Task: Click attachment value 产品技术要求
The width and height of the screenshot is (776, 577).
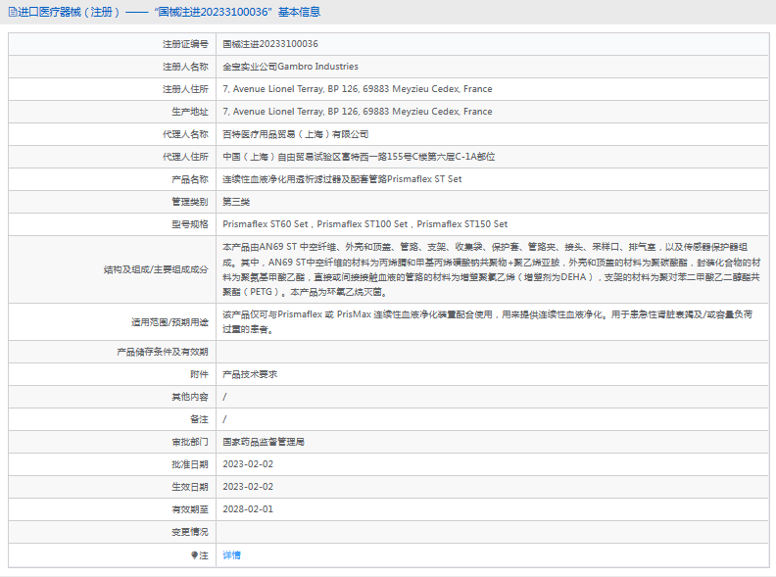Action: [250, 374]
